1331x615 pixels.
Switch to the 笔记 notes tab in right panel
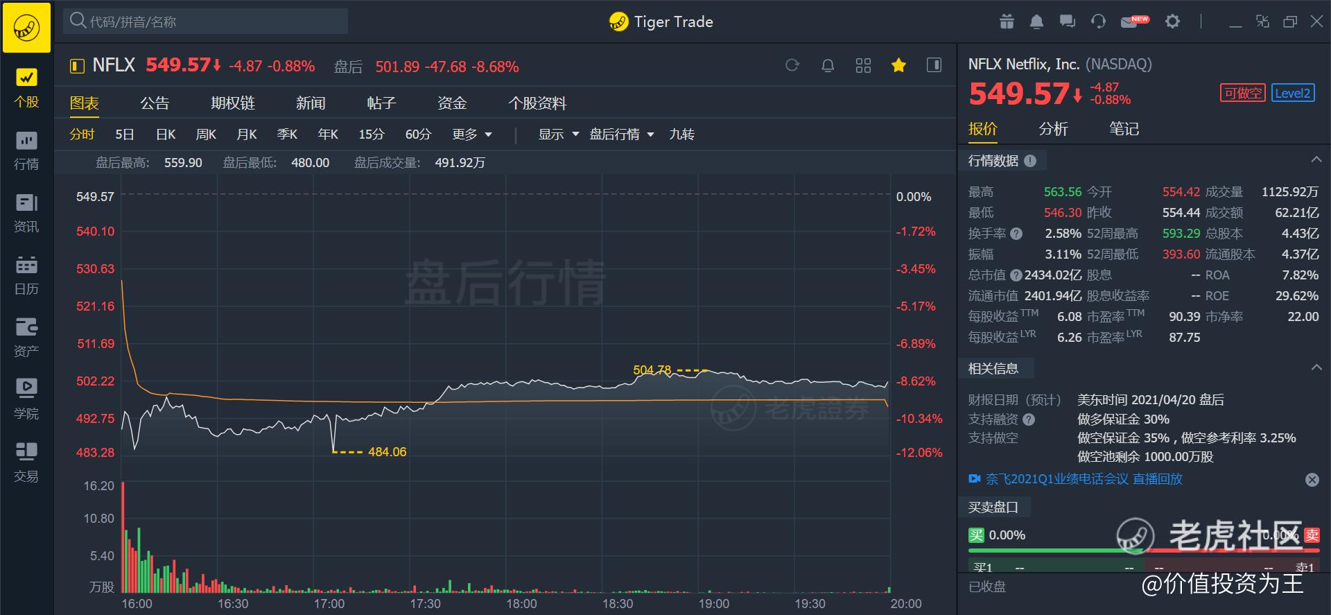pos(1124,129)
